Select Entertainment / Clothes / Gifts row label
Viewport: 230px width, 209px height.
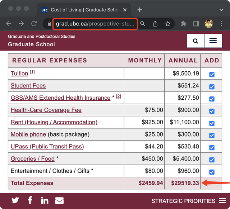click(52, 171)
